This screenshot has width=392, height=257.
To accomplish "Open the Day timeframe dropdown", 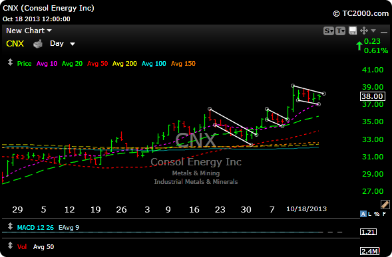I will click(x=63, y=44).
